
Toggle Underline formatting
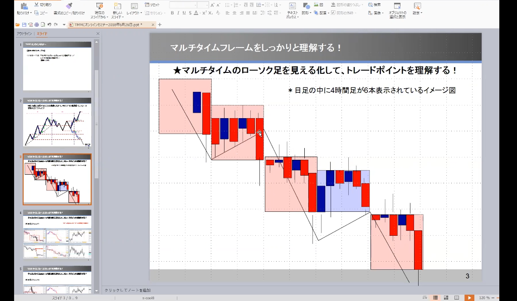(x=184, y=13)
